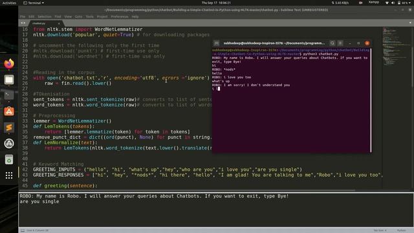Click terminal new tab icon

tap(217, 43)
